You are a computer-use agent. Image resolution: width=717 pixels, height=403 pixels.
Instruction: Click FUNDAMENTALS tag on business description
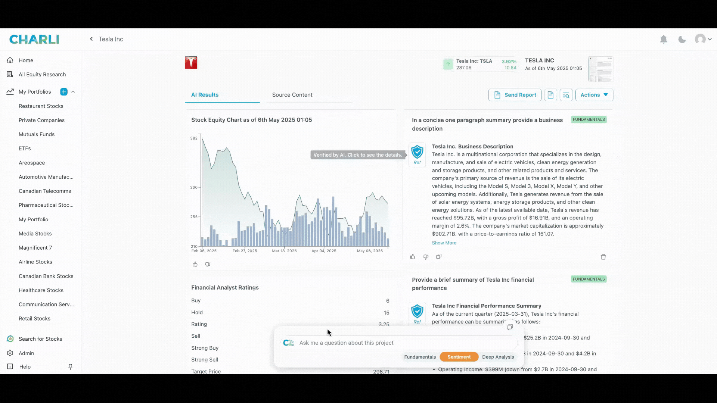click(x=589, y=119)
